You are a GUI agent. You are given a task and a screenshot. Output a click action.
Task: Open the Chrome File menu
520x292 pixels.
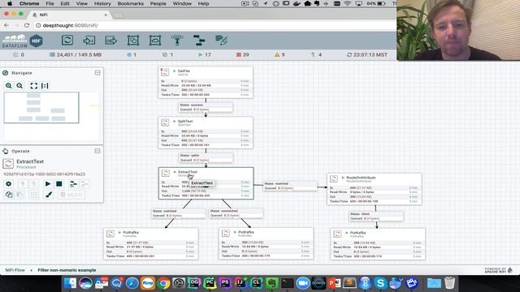pos(50,3)
